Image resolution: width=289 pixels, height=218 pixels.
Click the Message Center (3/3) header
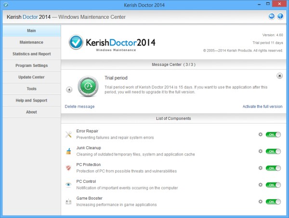point(173,64)
